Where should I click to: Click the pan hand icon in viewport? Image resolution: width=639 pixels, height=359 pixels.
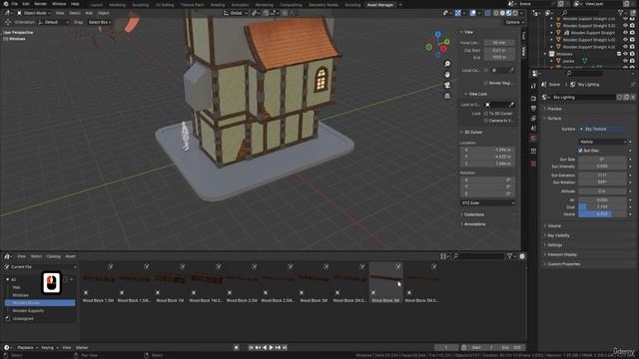coord(447,75)
